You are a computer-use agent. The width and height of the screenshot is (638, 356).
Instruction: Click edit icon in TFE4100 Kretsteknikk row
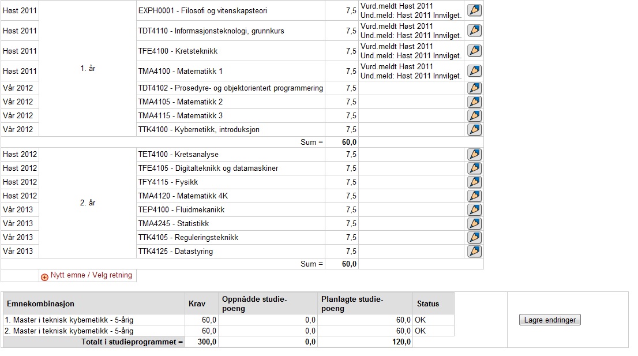coord(474,51)
